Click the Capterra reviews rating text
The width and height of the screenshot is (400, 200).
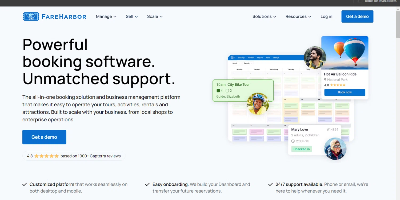91,156
